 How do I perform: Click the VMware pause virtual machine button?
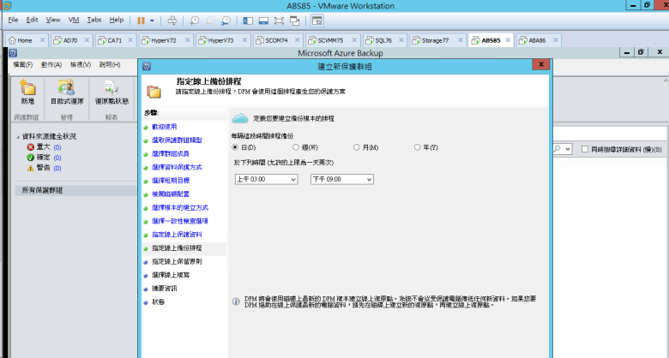141,21
